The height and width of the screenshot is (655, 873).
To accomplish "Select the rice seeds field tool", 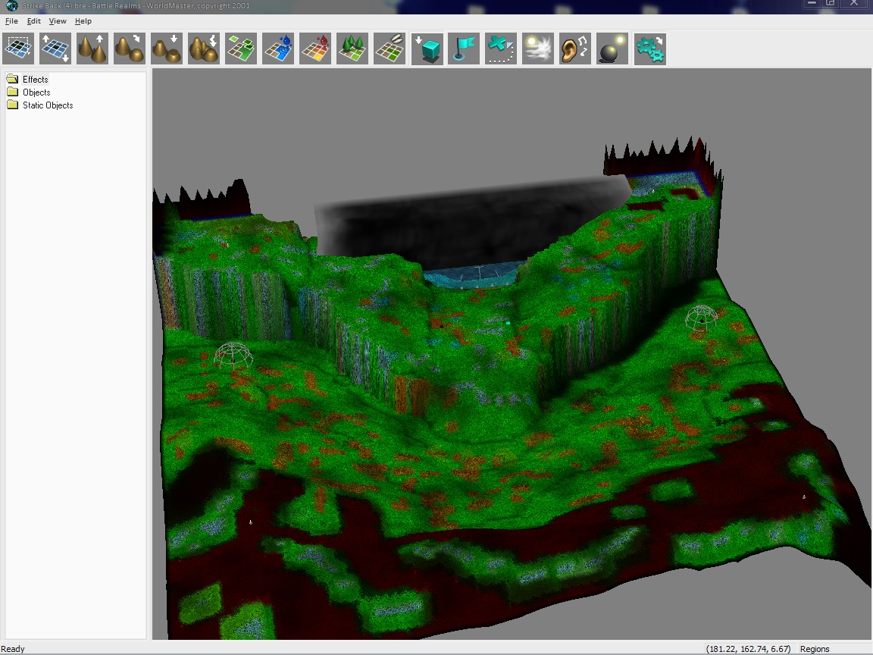I will tap(390, 49).
